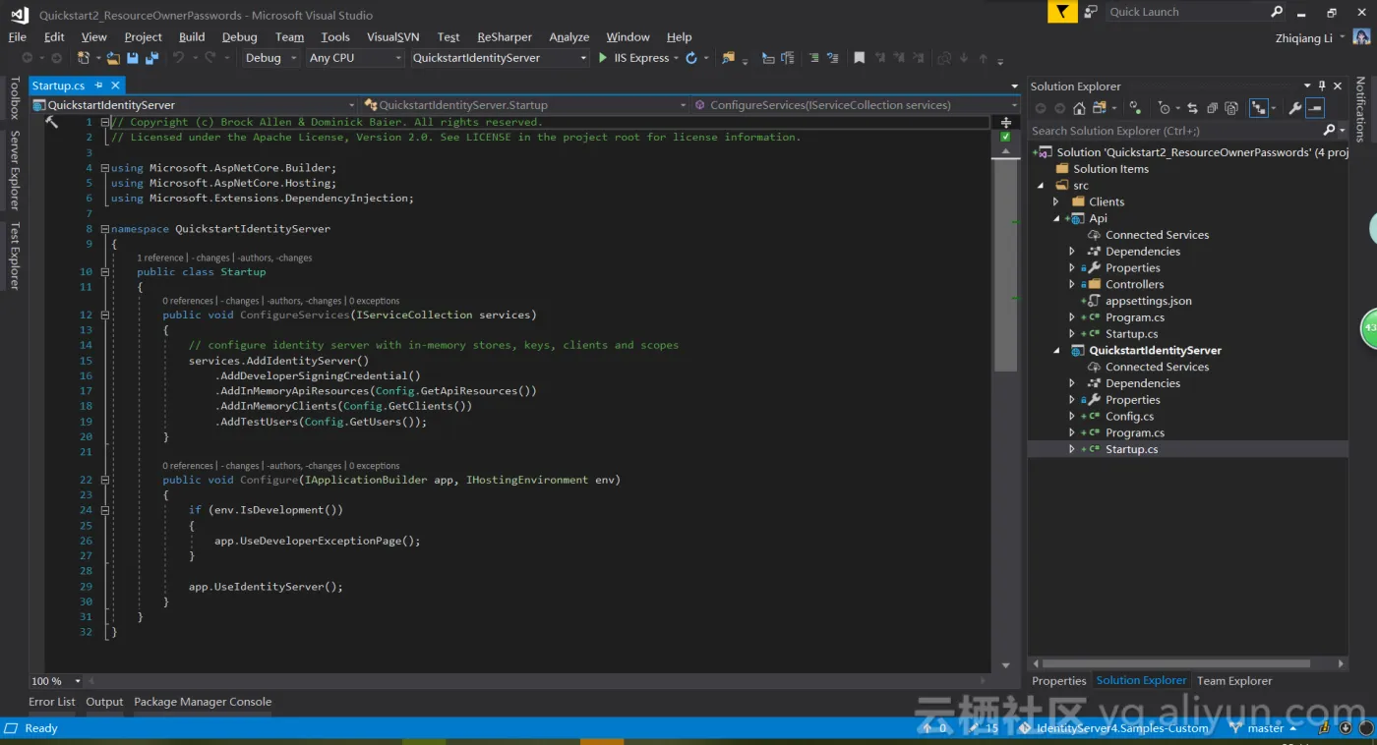Click Home in Solution Explorer toolbar
Image resolution: width=1377 pixels, height=745 pixels.
click(x=1079, y=108)
